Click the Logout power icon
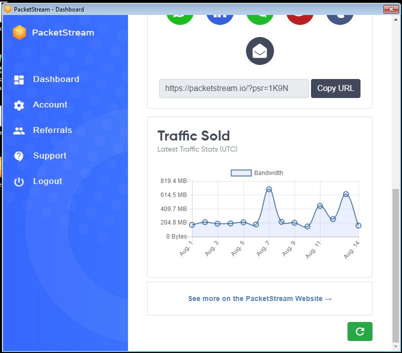Viewport: 402px width, 353px height. (x=19, y=181)
